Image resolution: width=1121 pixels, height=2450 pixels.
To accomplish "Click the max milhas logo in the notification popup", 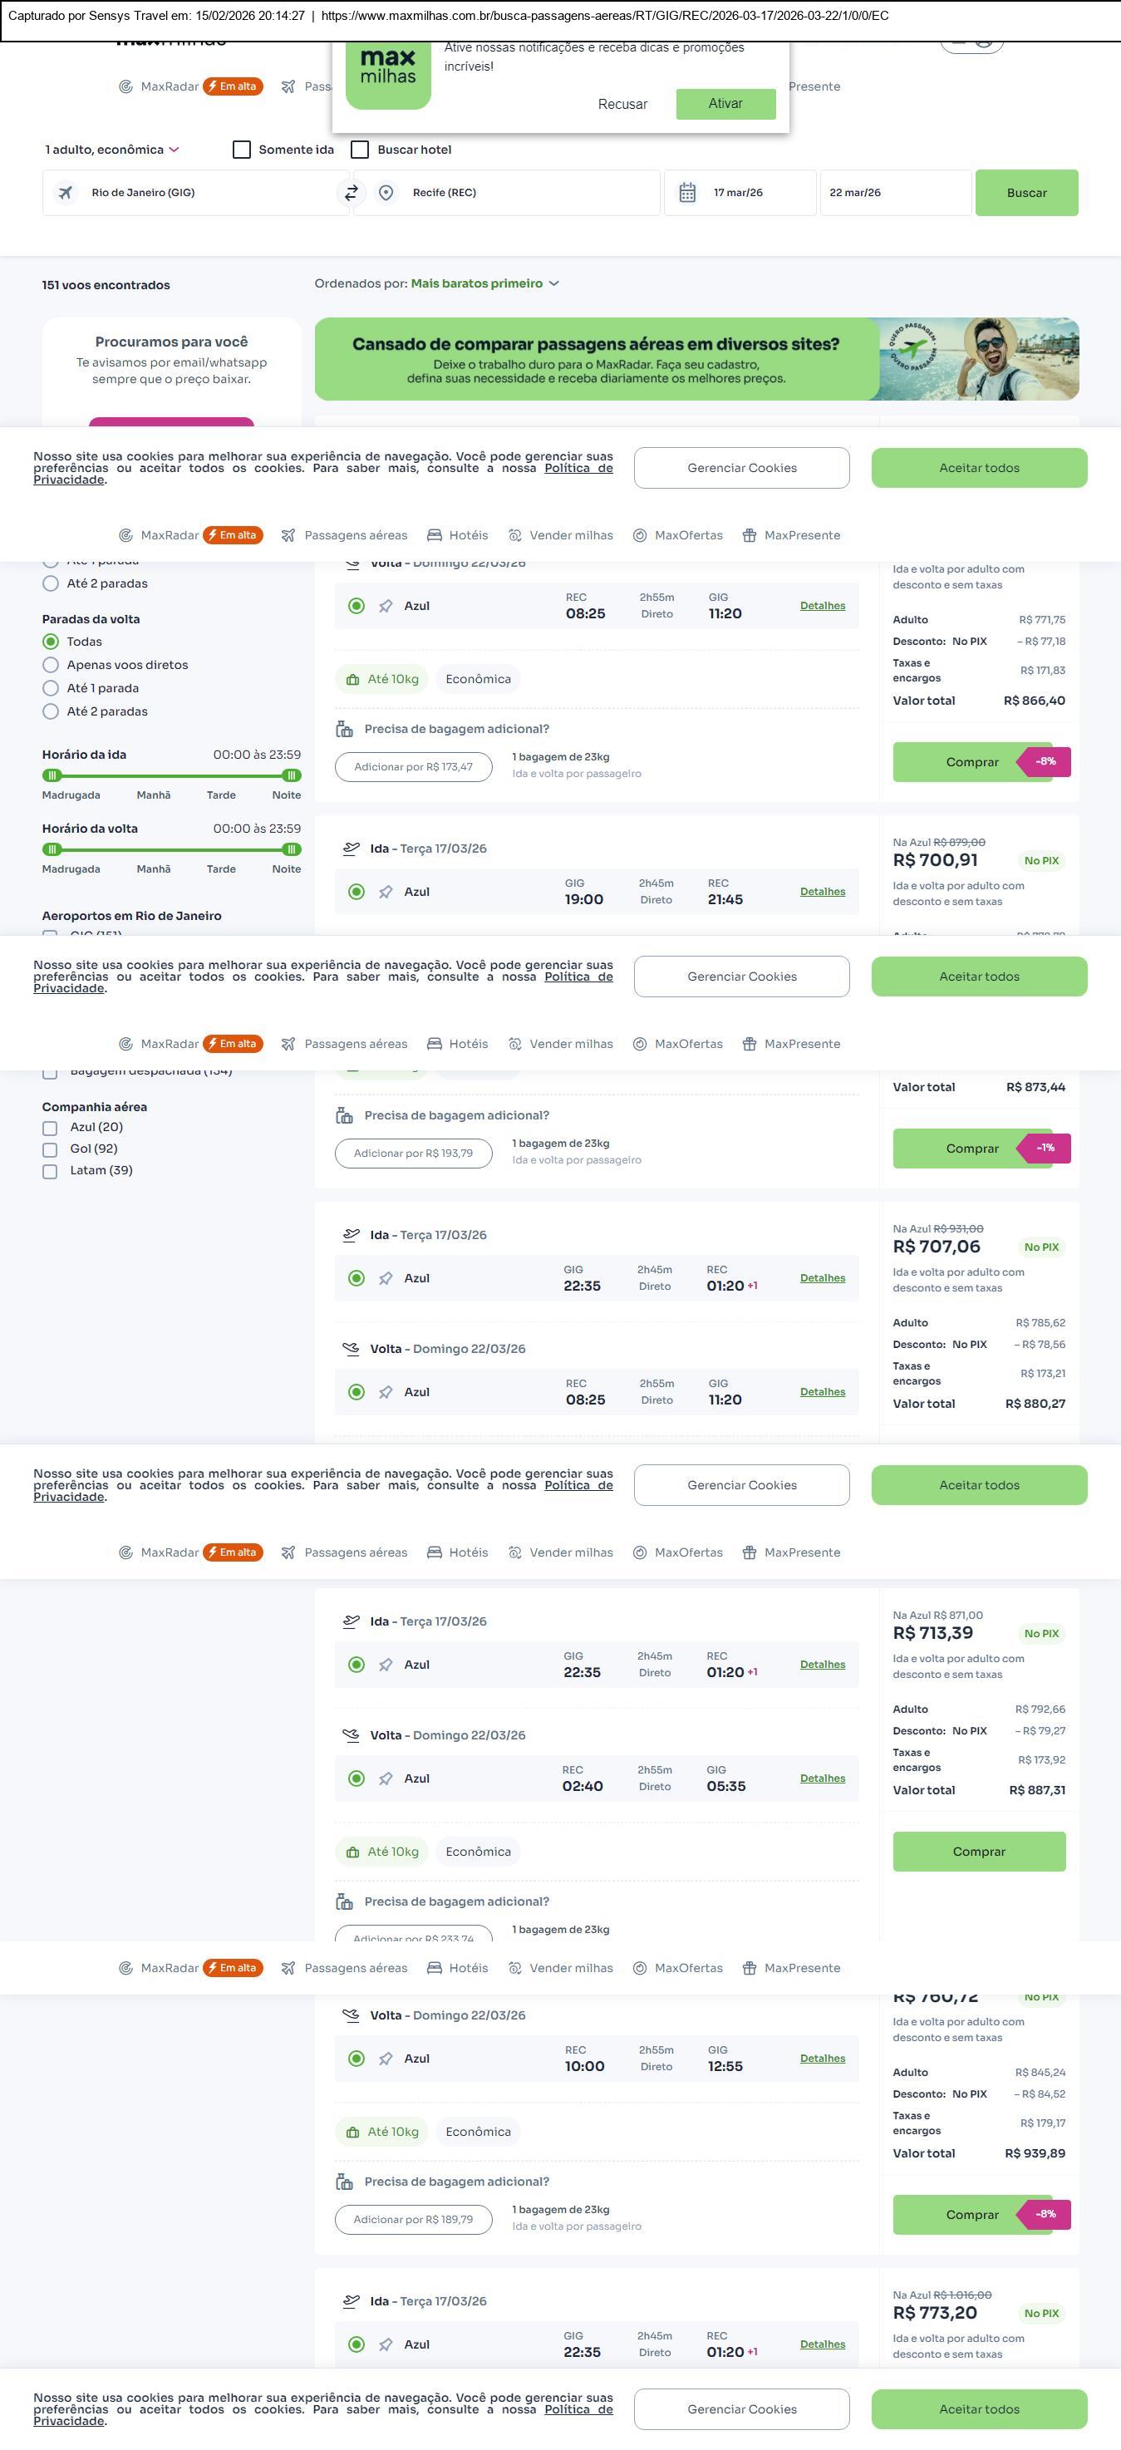I will [x=388, y=72].
